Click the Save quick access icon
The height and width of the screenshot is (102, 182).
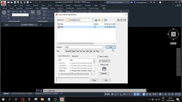(15, 2)
